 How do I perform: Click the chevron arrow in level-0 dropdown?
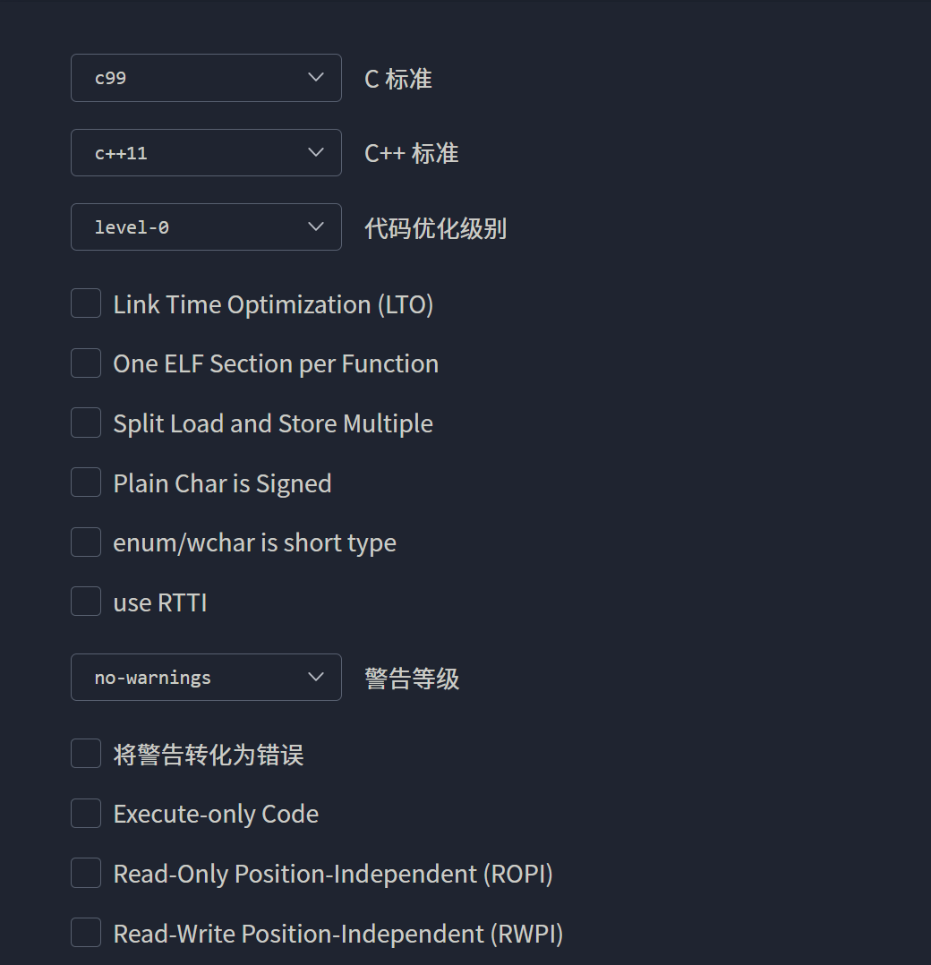click(x=315, y=227)
